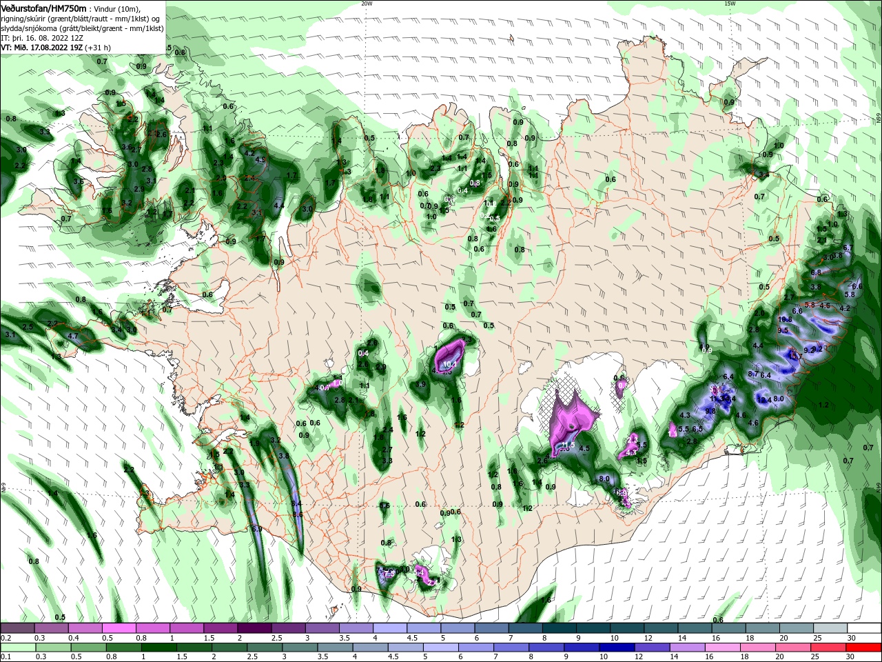This screenshot has height=662, width=882.
Task: Select the light lavender swatch in upper legend
Action: click(389, 628)
